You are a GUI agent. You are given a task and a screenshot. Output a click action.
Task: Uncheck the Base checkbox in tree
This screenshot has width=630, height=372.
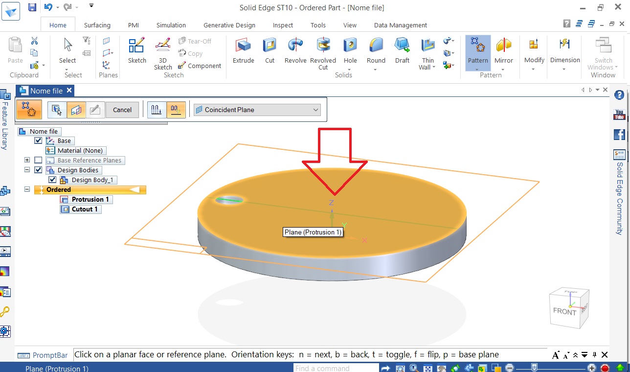[38, 141]
